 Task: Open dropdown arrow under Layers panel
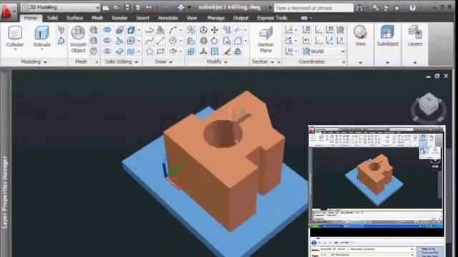pyautogui.click(x=415, y=63)
